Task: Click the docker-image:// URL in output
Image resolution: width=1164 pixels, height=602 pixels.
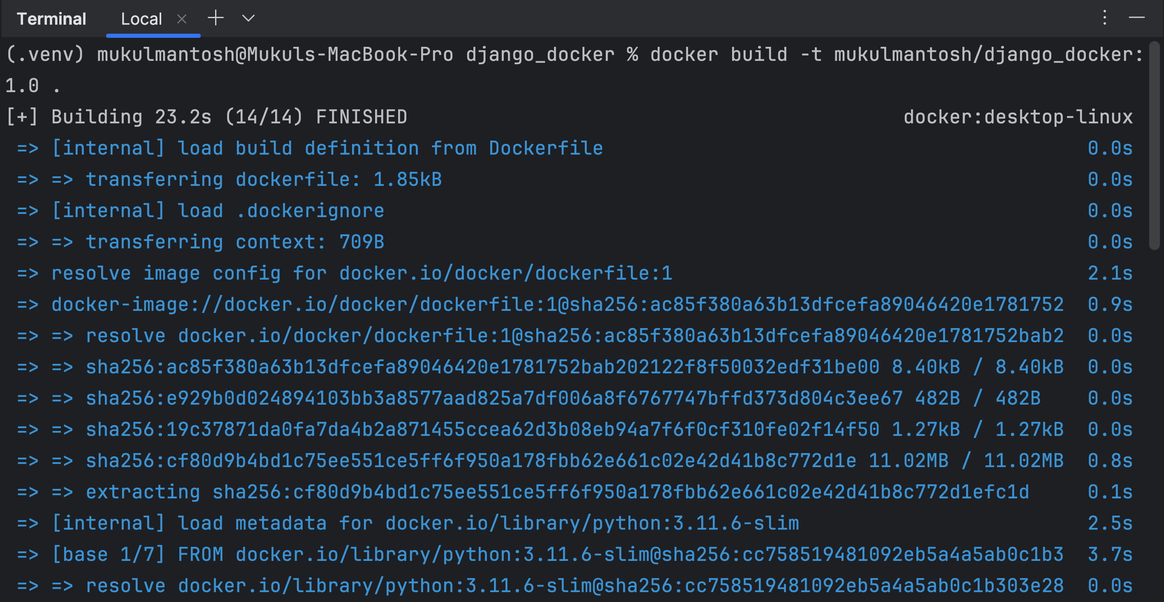Action: coord(557,304)
